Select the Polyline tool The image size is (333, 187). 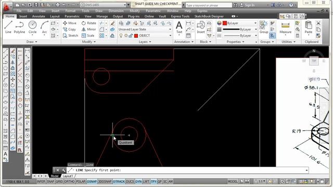[19, 27]
